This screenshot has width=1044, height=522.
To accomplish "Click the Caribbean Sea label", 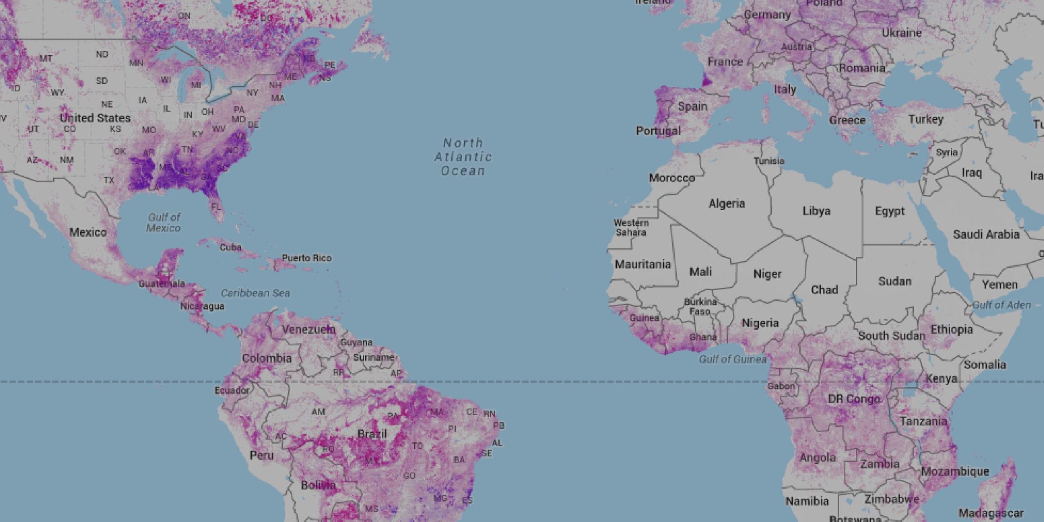I will 255,293.
